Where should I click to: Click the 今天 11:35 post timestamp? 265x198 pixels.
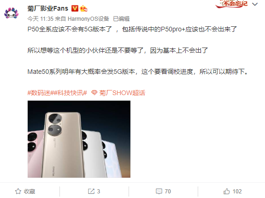[41, 18]
